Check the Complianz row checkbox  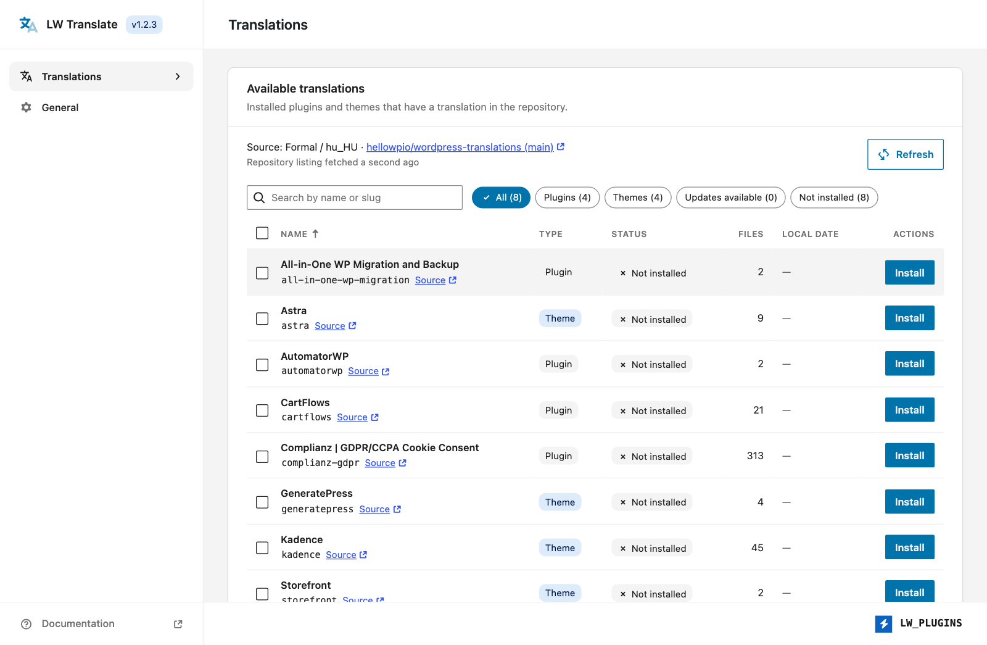click(x=262, y=457)
